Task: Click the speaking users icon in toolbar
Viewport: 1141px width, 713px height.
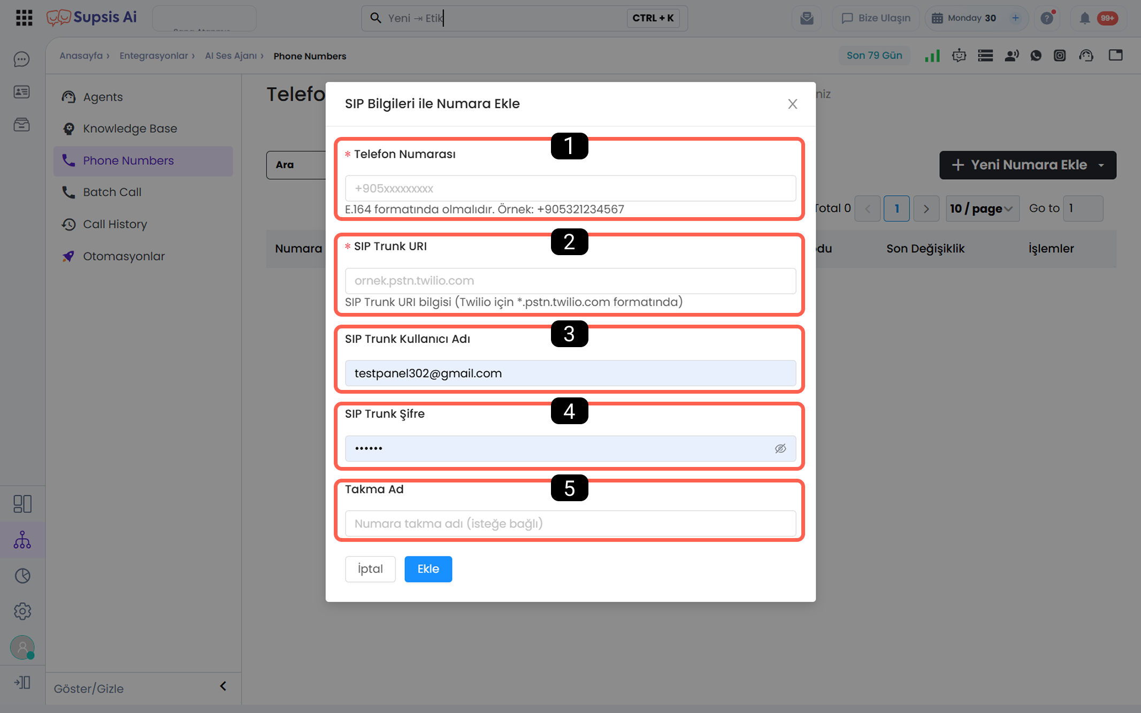Action: click(1012, 56)
